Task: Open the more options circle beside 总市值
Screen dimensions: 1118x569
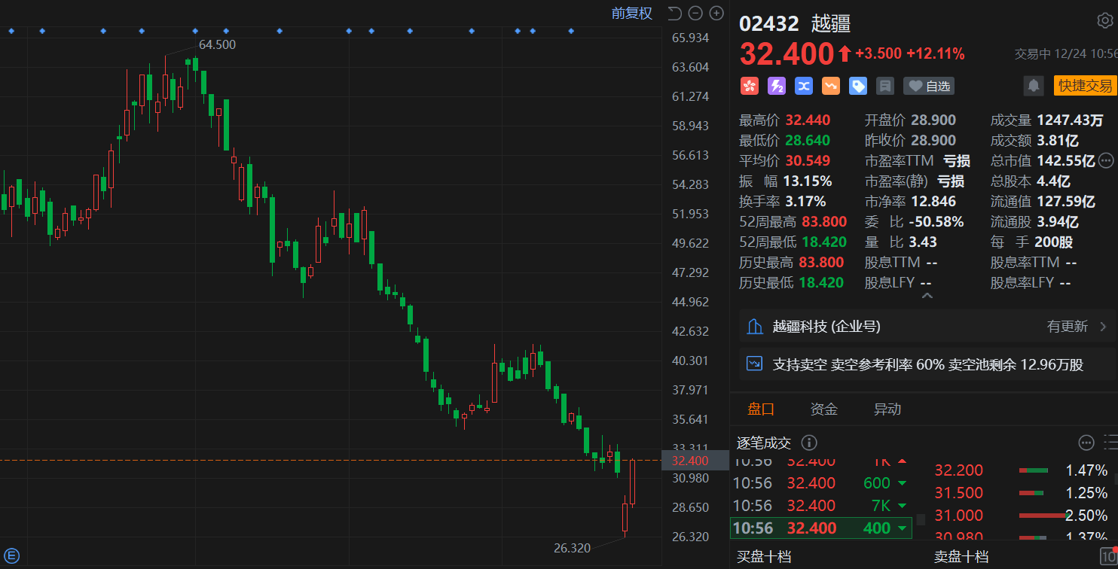Action: point(1106,160)
